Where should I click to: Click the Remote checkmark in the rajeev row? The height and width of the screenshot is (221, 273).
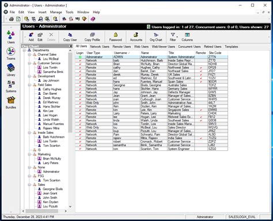pyautogui.click(x=201, y=138)
